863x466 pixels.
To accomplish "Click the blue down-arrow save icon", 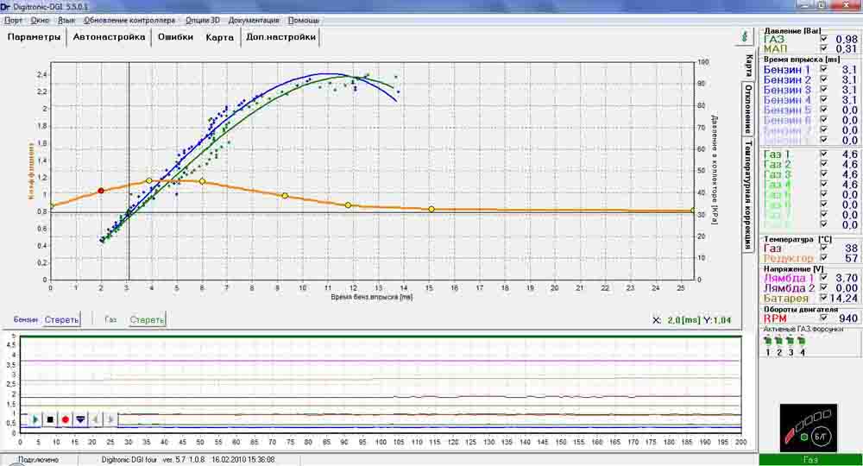I will [79, 419].
